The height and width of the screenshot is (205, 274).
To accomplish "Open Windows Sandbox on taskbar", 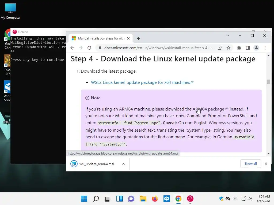I will [x=166, y=199].
